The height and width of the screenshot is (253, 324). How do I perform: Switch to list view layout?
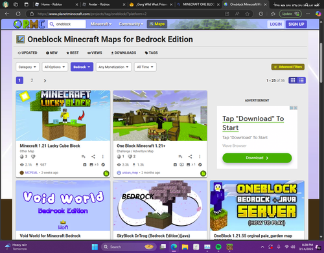[301, 80]
